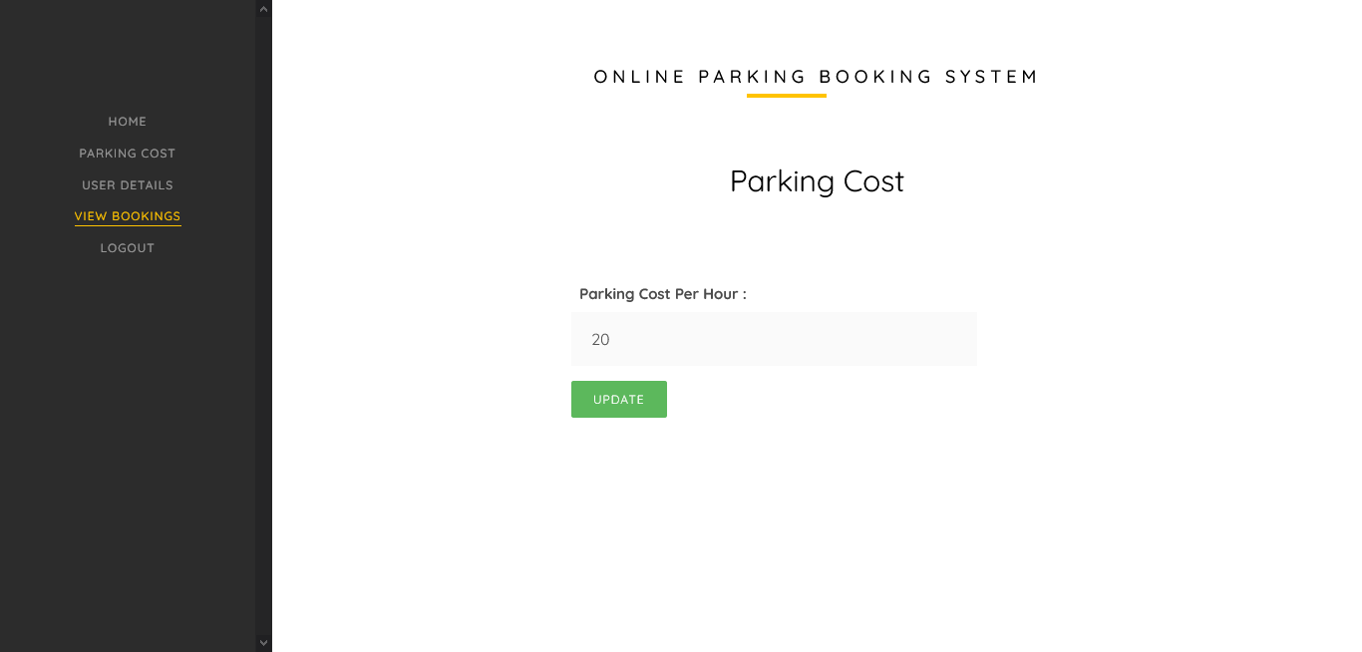Click the value 20 in the cost field

point(600,340)
